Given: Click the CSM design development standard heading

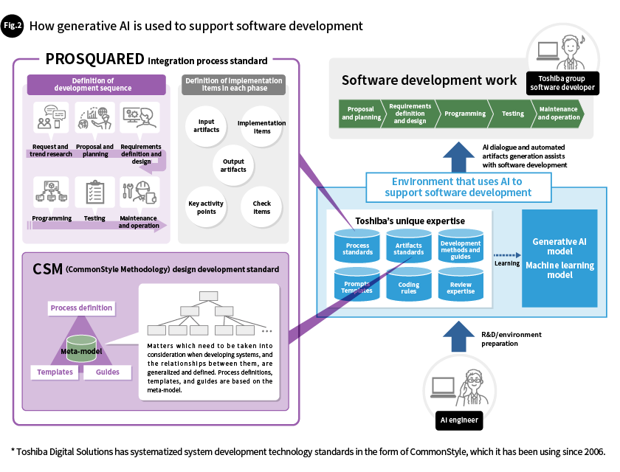Looking at the screenshot, I should pyautogui.click(x=156, y=269).
